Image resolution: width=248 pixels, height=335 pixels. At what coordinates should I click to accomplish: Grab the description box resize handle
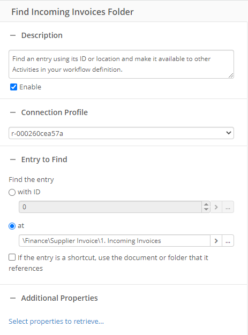[x=231, y=75]
